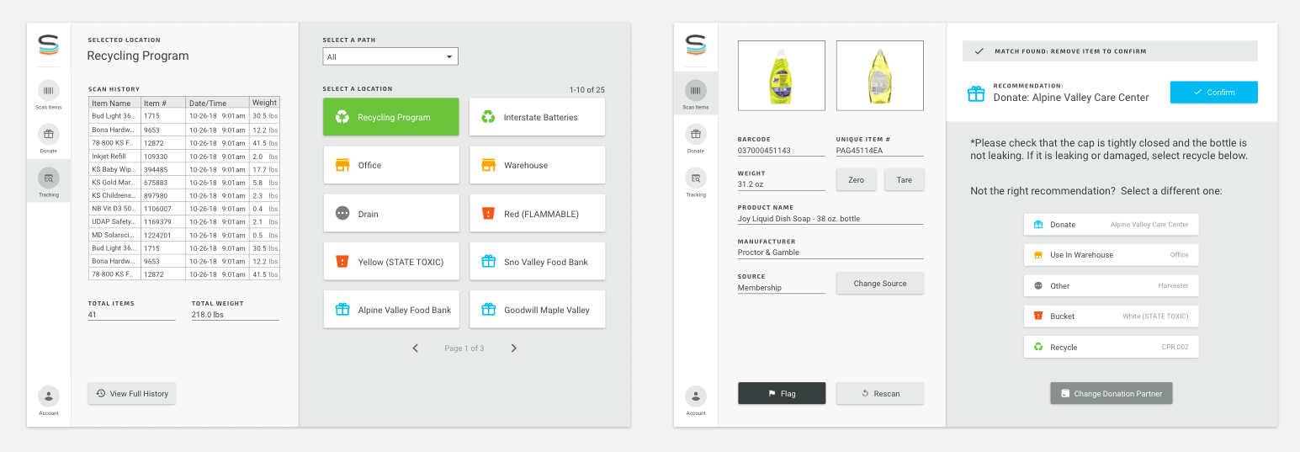Select the Red (FLAMMABLE) location
The width and height of the screenshot is (1300, 452).
[537, 214]
